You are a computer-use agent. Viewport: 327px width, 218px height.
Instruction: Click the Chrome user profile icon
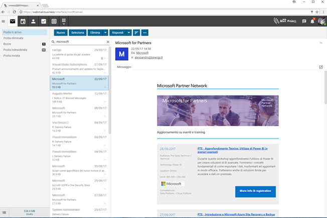click(294, 2)
